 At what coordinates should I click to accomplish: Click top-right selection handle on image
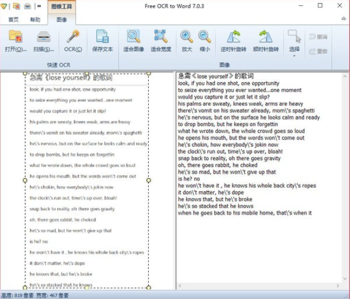[x=149, y=73]
